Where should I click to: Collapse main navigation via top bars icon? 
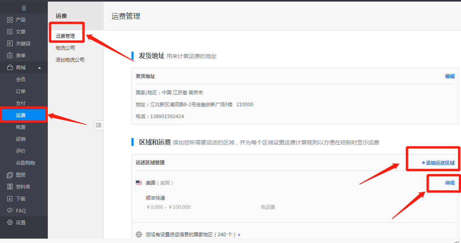[24, 8]
